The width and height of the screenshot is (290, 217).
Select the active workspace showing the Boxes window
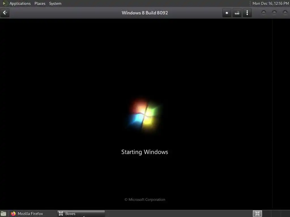(x=257, y=214)
